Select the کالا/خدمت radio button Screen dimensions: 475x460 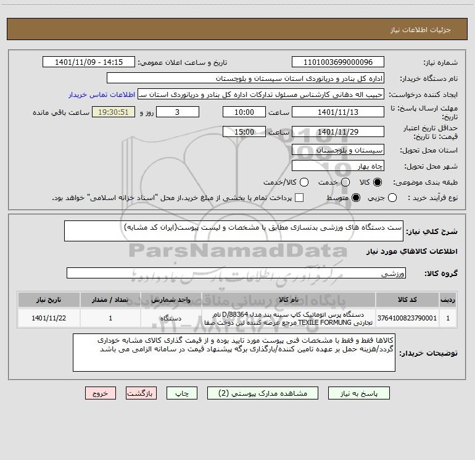coord(304,182)
